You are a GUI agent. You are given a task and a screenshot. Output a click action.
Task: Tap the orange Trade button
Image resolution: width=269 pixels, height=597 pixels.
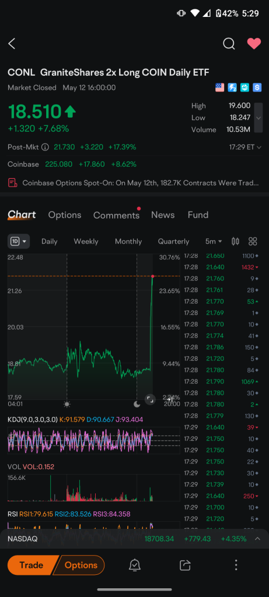pos(32,565)
